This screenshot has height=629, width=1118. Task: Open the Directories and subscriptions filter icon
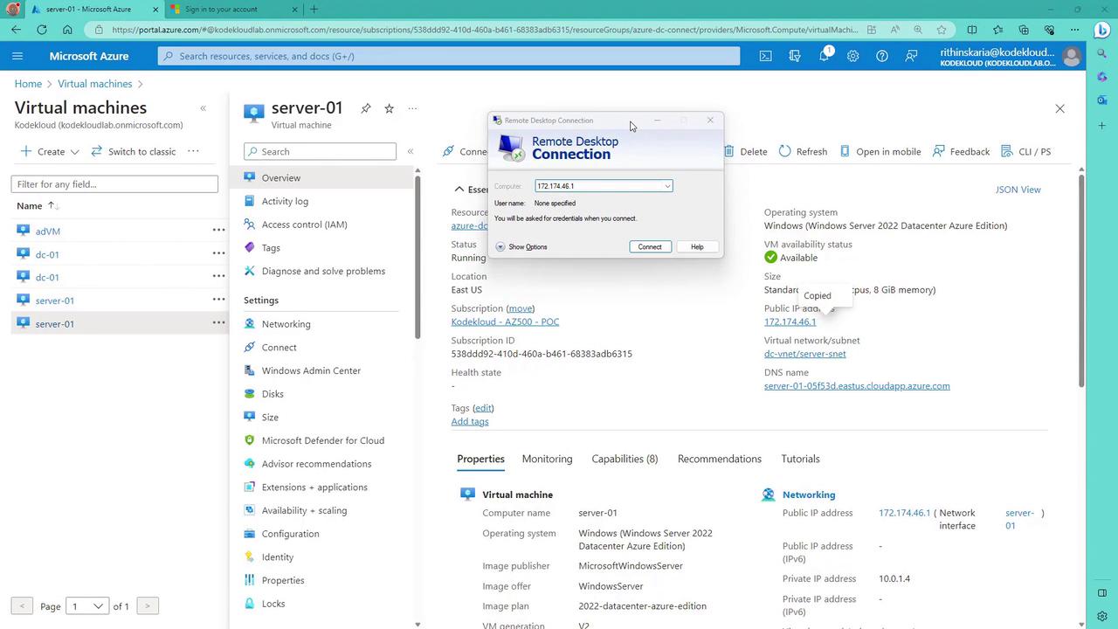pos(795,56)
